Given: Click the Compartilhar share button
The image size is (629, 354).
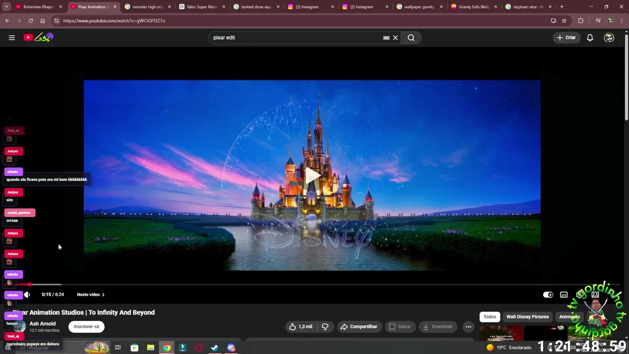Looking at the screenshot, I should pos(359,326).
